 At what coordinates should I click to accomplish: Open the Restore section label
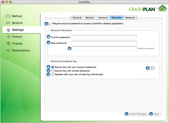tap(17, 23)
